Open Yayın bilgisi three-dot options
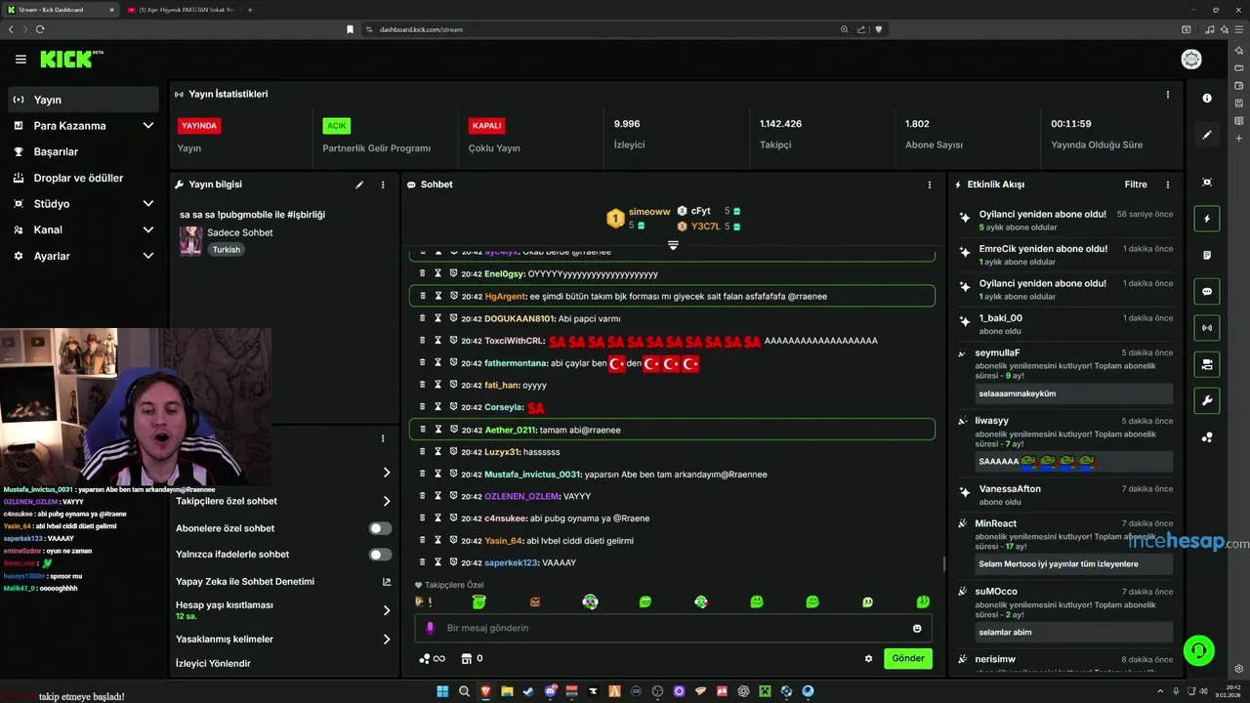 coord(383,185)
